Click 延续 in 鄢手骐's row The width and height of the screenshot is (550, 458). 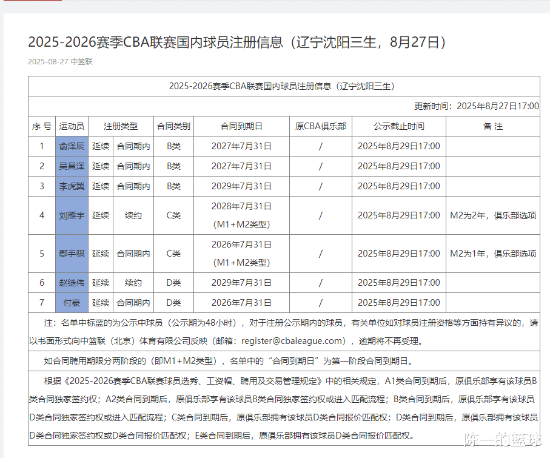(101, 254)
